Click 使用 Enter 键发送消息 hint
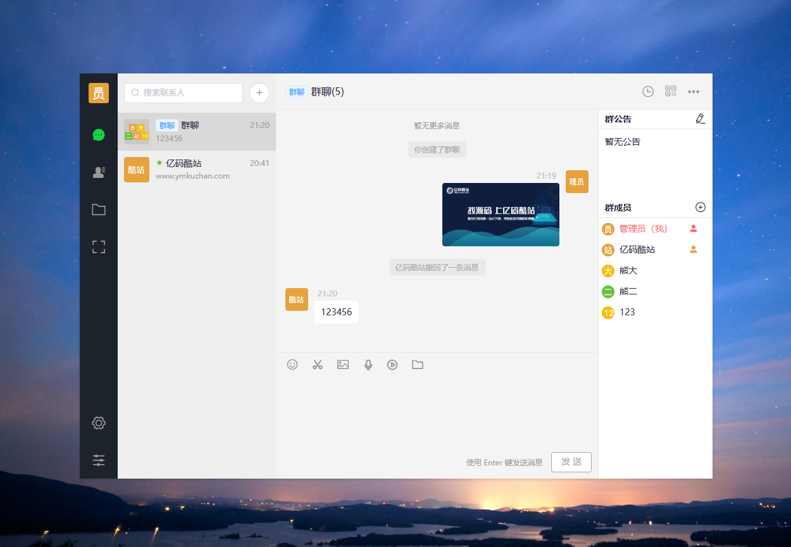The width and height of the screenshot is (791, 547). (x=504, y=463)
